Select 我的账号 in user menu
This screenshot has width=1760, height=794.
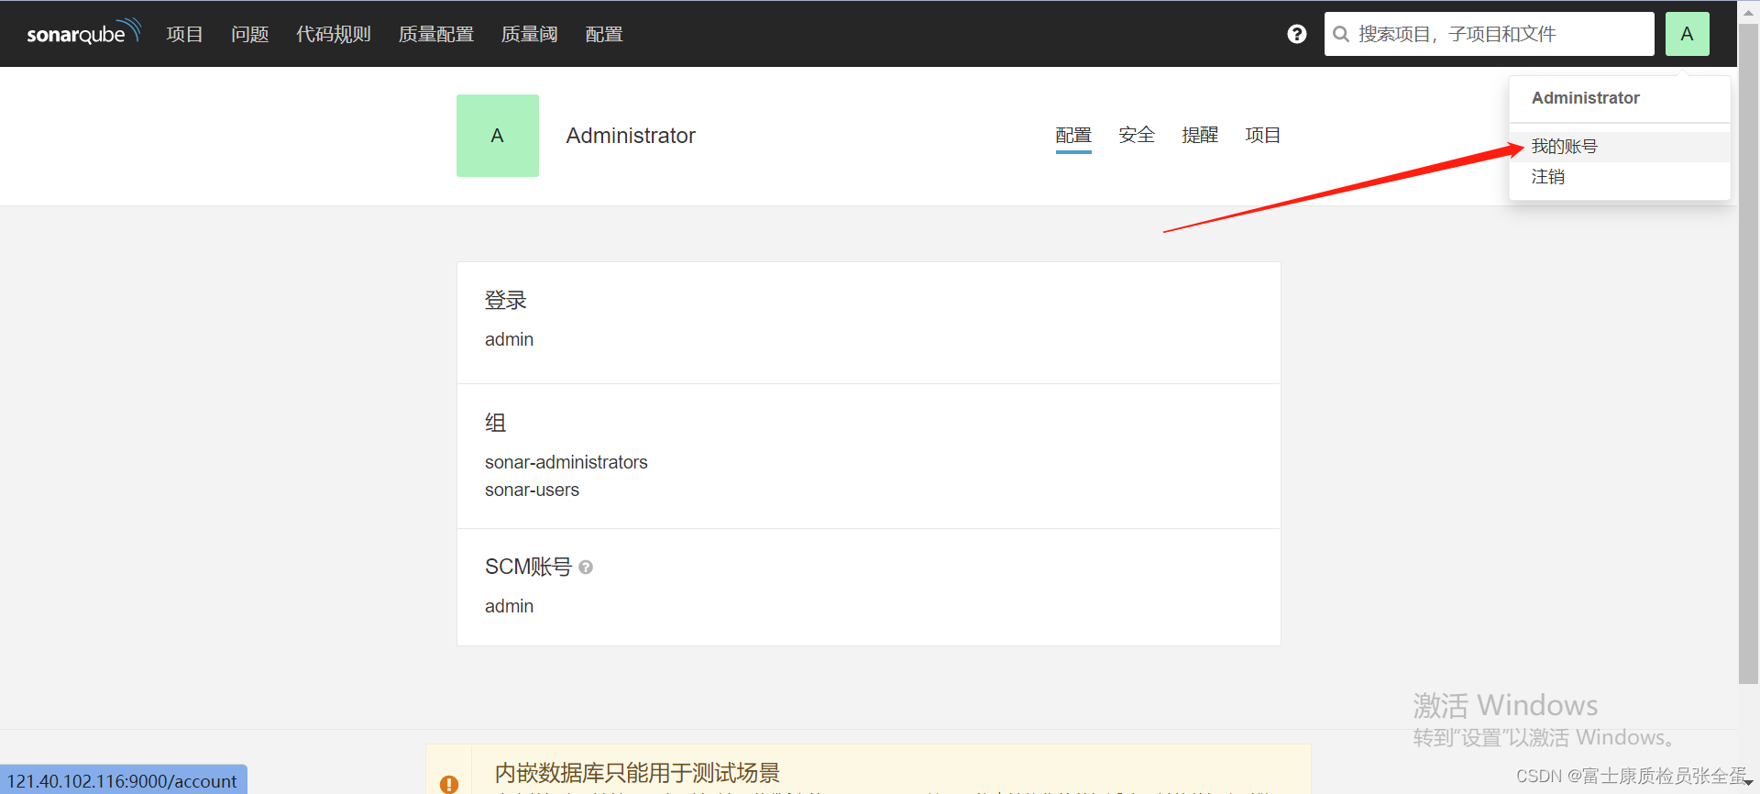1620,147
